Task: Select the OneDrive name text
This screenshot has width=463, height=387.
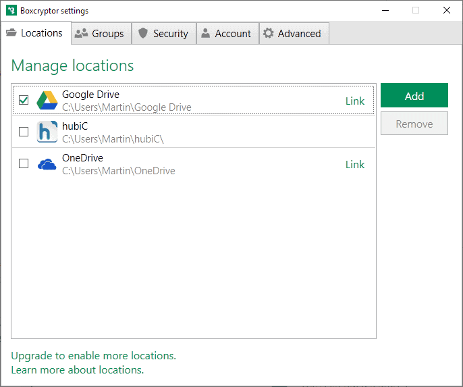Action: [x=82, y=158]
